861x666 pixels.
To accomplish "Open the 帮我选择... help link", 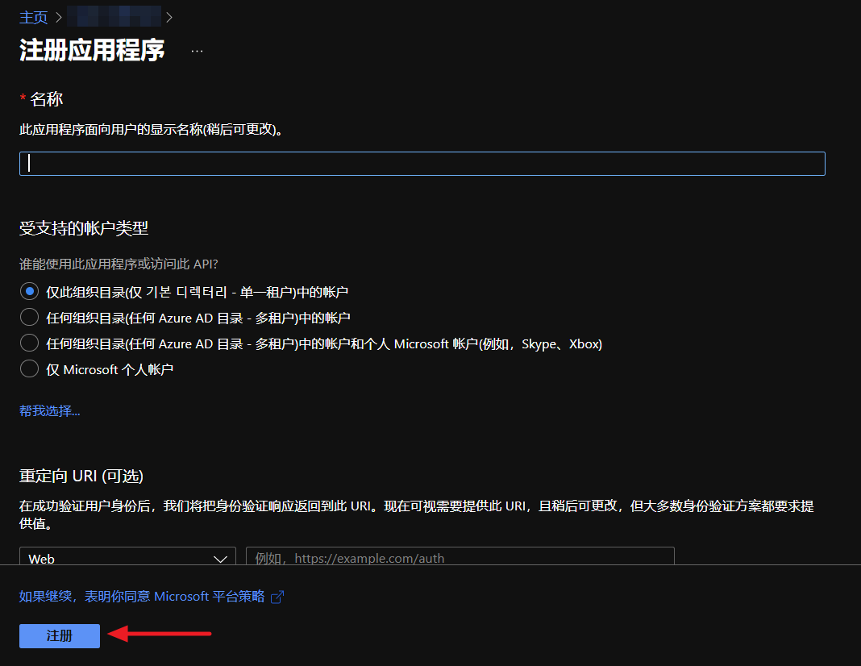I will click(x=50, y=411).
